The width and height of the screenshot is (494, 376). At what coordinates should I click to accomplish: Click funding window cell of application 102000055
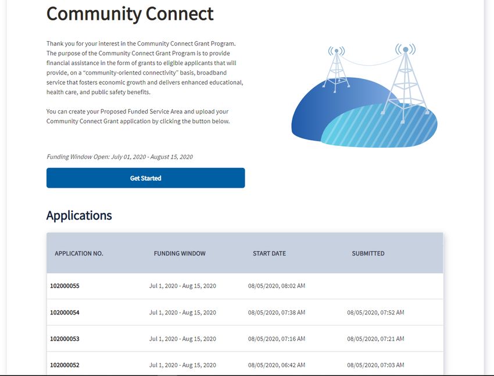point(182,286)
